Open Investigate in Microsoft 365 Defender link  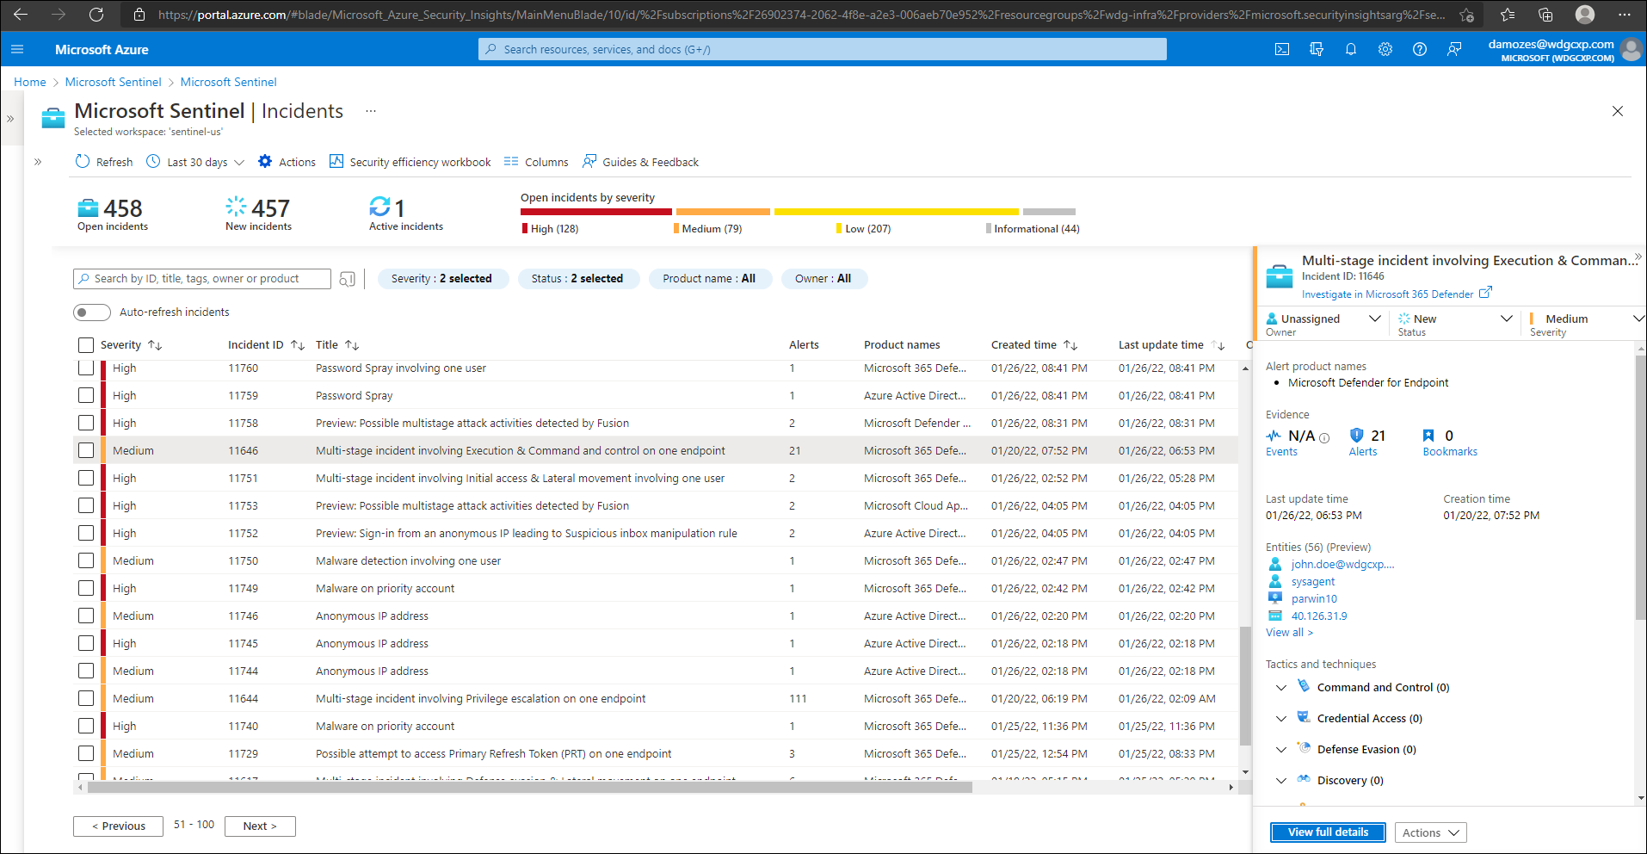pos(1387,294)
